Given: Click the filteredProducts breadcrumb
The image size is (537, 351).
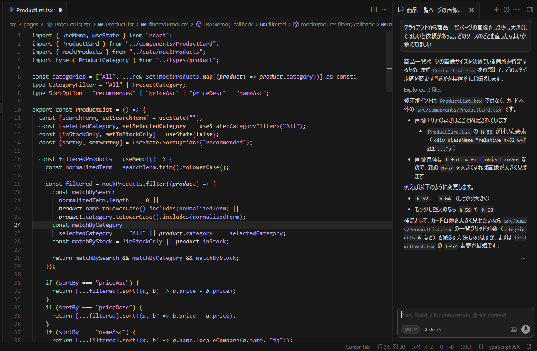Looking at the screenshot, I should (165, 25).
